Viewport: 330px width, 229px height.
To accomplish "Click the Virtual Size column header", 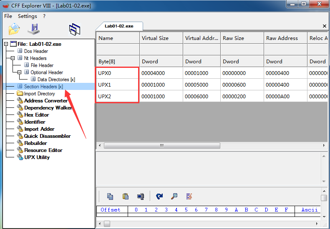I will pos(161,38).
